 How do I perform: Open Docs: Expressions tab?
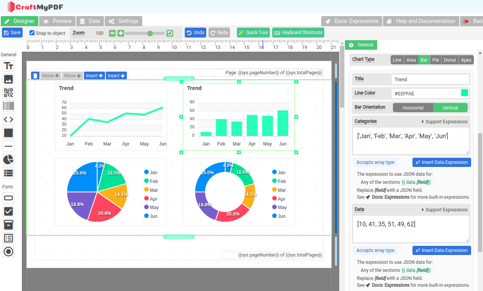[352, 21]
